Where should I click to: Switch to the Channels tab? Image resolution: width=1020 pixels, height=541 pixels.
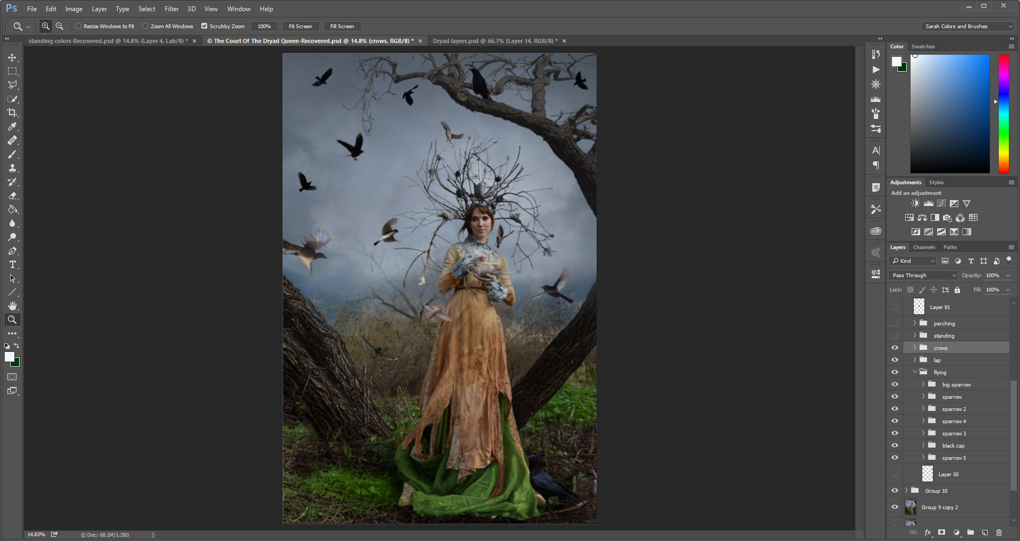point(924,247)
